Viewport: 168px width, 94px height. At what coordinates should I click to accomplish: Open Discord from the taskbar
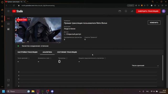[x=52, y=91]
